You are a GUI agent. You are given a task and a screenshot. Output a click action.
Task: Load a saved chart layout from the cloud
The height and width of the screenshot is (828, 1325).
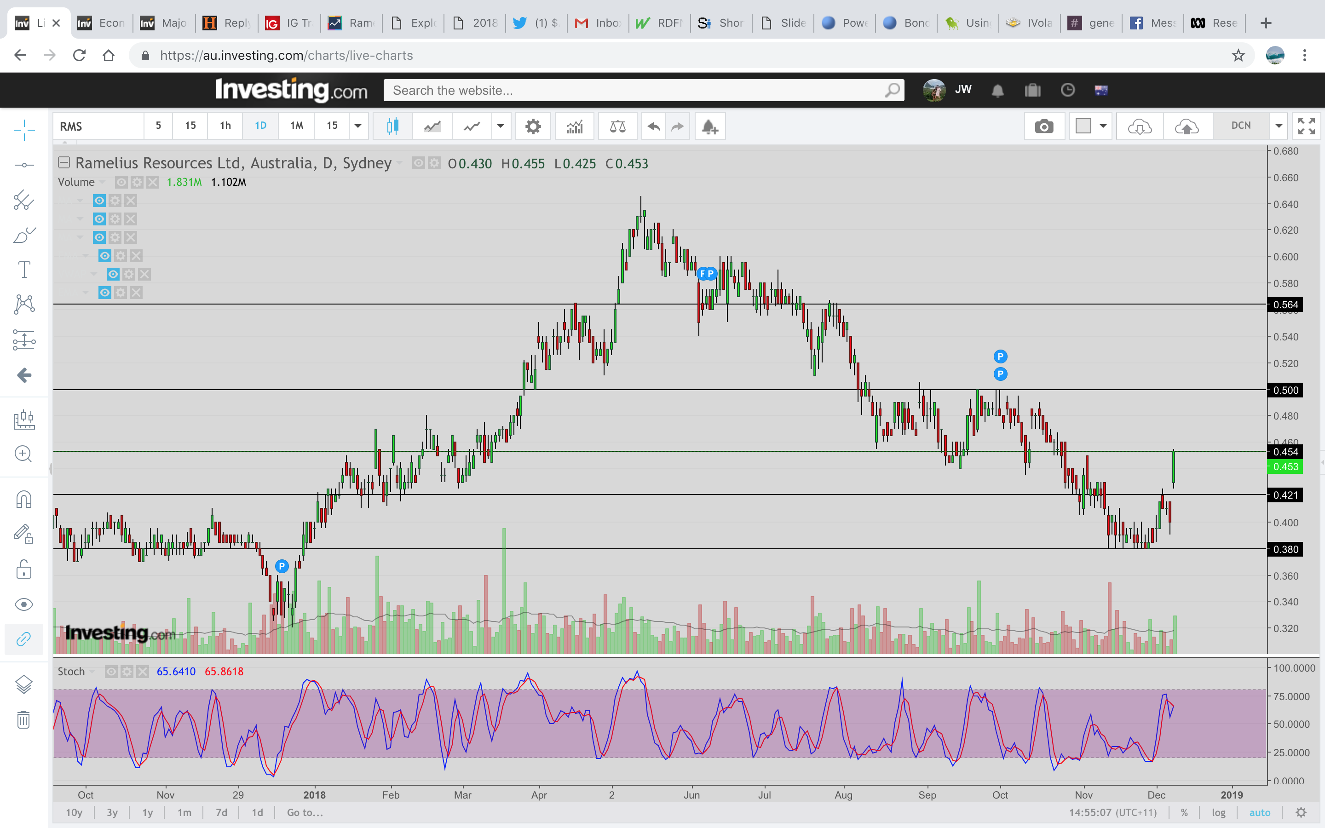pos(1140,126)
